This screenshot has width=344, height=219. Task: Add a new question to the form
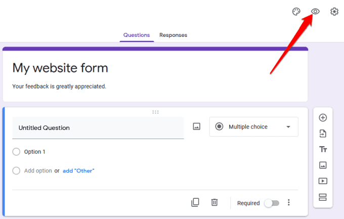[323, 118]
